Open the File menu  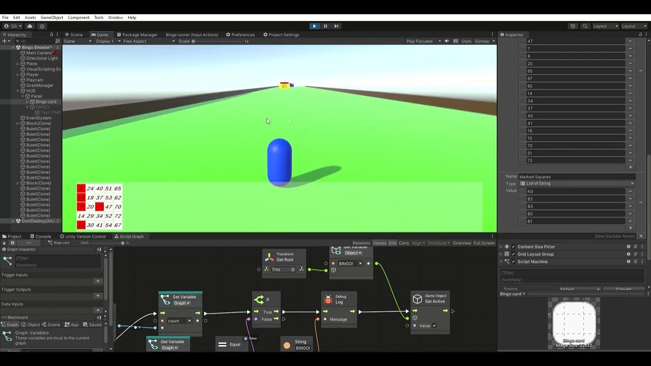5,17
